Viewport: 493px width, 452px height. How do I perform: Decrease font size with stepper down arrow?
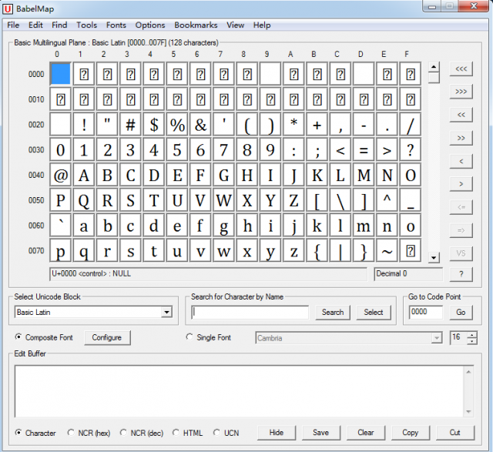click(472, 341)
